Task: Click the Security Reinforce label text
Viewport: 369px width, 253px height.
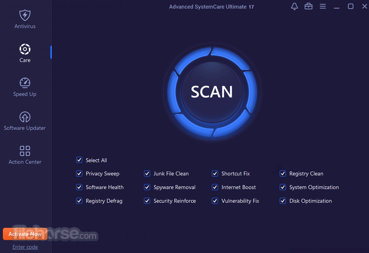Action: pyautogui.click(x=175, y=201)
